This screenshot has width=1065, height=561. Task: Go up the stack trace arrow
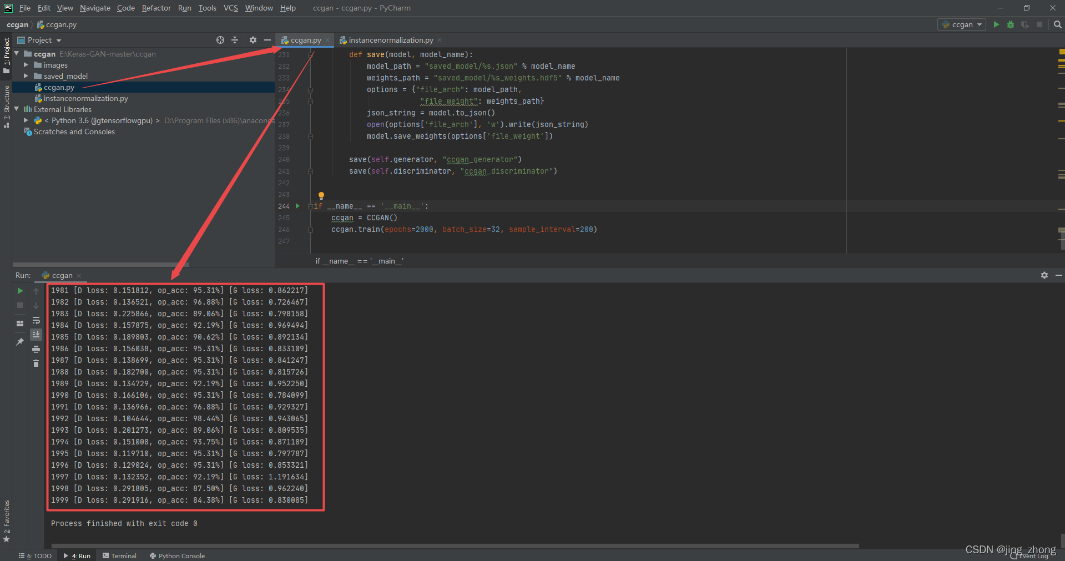click(x=36, y=291)
